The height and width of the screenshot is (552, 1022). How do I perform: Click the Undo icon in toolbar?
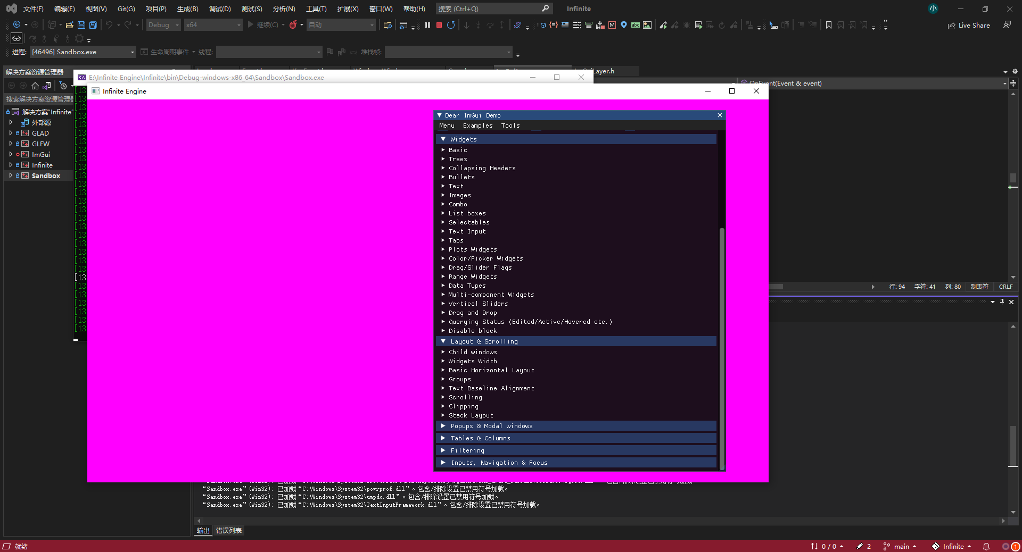[109, 25]
